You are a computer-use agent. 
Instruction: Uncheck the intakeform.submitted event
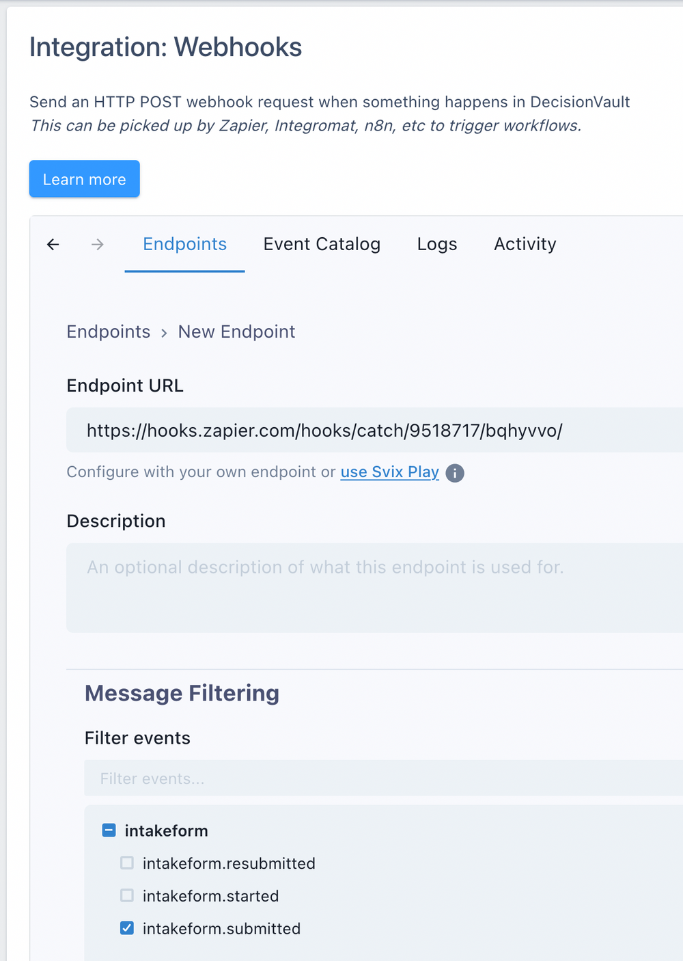point(126,928)
